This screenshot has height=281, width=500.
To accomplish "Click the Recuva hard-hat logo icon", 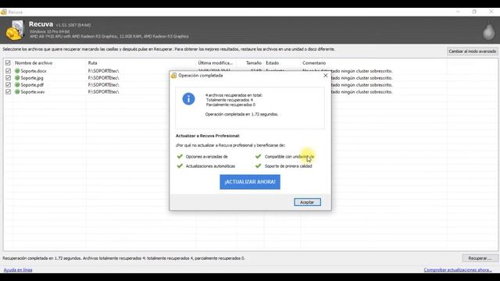I will 15,30.
